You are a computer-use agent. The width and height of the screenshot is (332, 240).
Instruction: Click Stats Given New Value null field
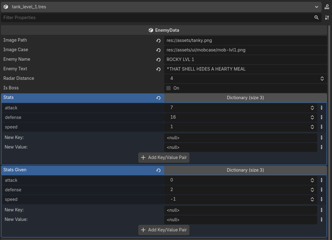pyautogui.click(x=240, y=220)
